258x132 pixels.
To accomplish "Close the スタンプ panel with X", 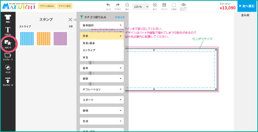I will pyautogui.click(x=70, y=20).
